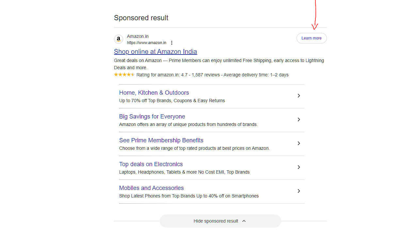Click the Learn more button
This screenshot has width=418, height=235.
[x=311, y=38]
